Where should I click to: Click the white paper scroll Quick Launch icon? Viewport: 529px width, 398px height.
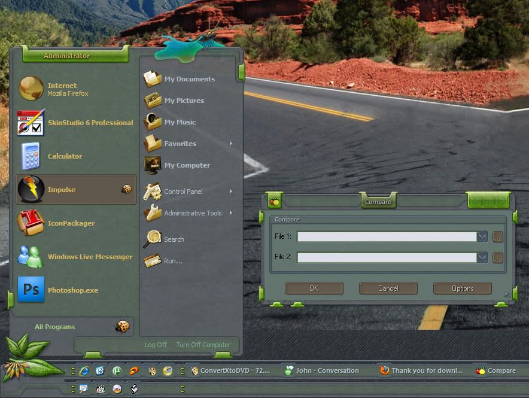click(x=134, y=389)
